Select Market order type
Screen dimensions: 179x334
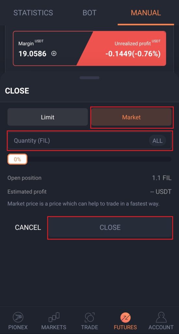tap(132, 117)
